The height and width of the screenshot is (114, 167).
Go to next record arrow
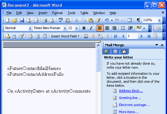142,36
